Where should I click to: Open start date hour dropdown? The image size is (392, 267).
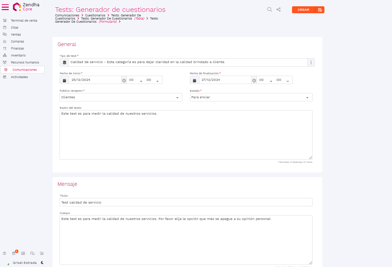coord(136,80)
